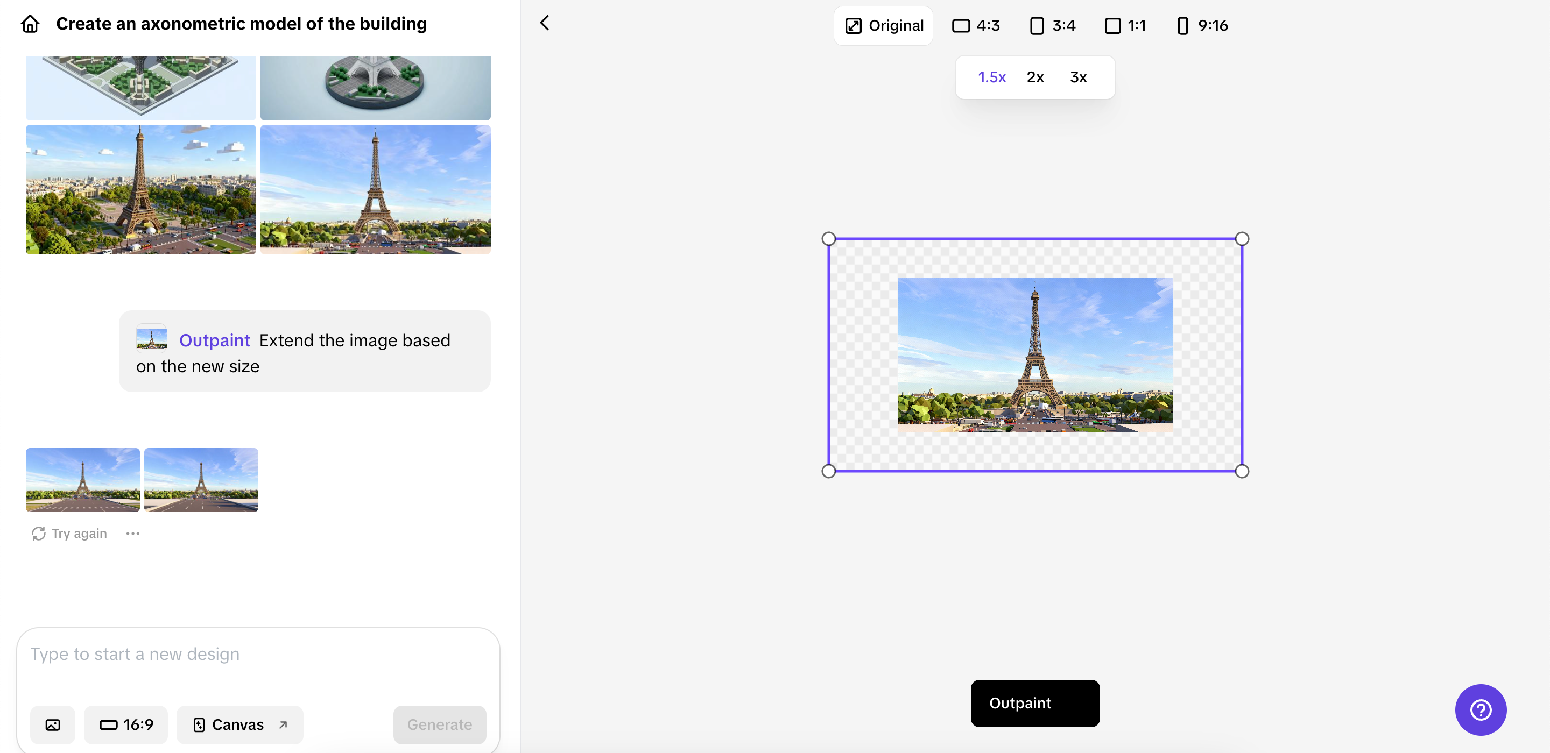The height and width of the screenshot is (753, 1550).
Task: Open the 16:9 aspect ratio dropdown
Action: (126, 724)
